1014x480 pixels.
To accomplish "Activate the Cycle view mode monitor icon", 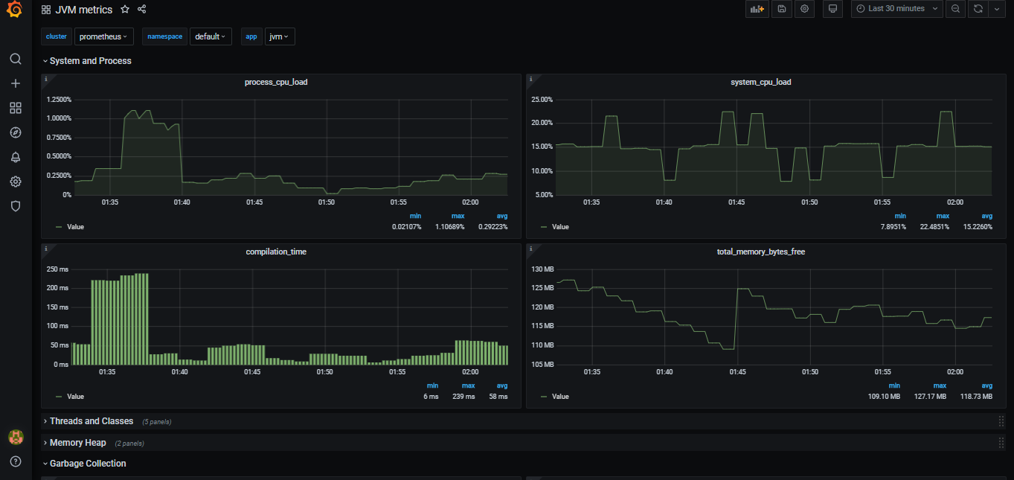I will tap(832, 9).
